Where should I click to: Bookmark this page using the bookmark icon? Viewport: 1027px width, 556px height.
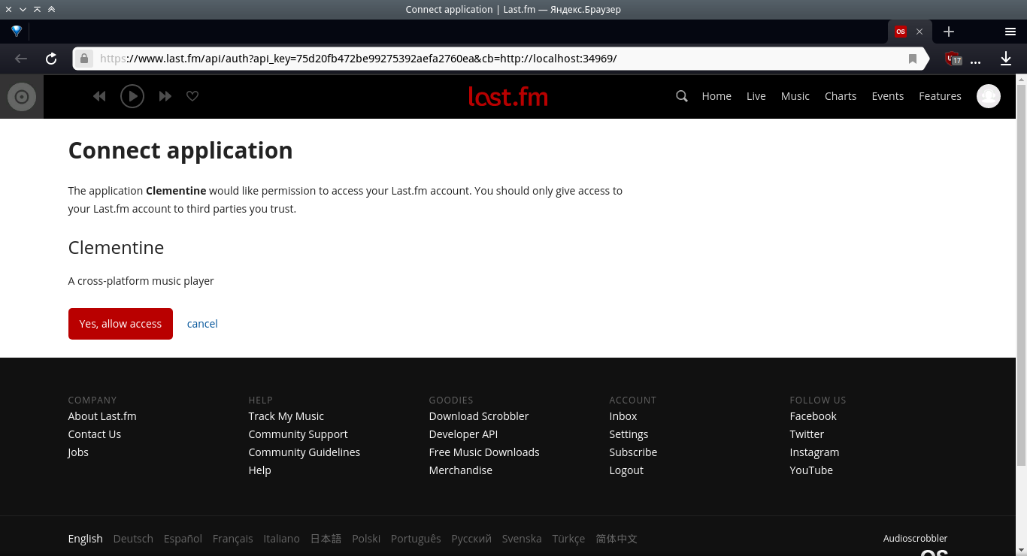point(913,59)
